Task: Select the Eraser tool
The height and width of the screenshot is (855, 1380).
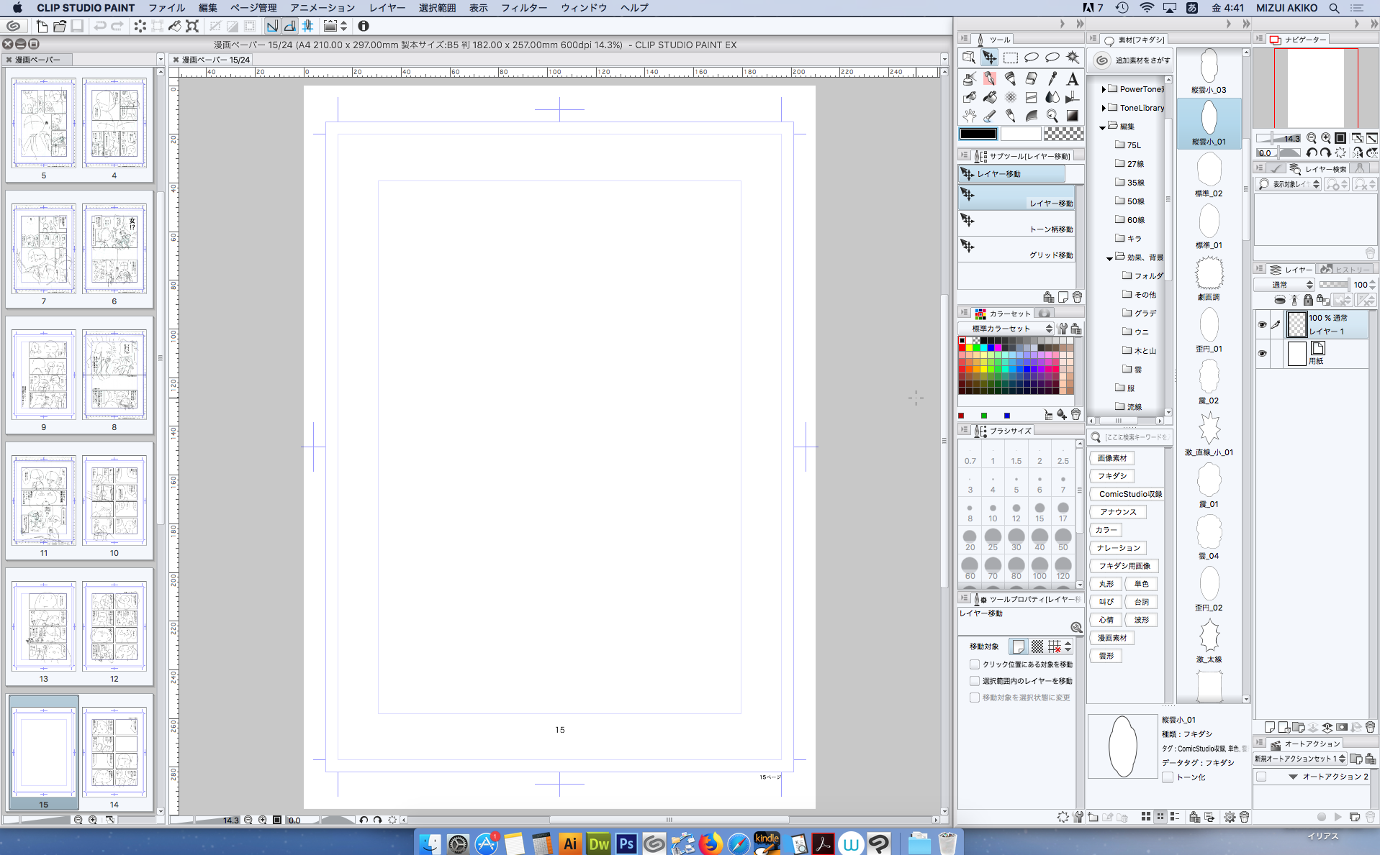Action: (x=1032, y=78)
